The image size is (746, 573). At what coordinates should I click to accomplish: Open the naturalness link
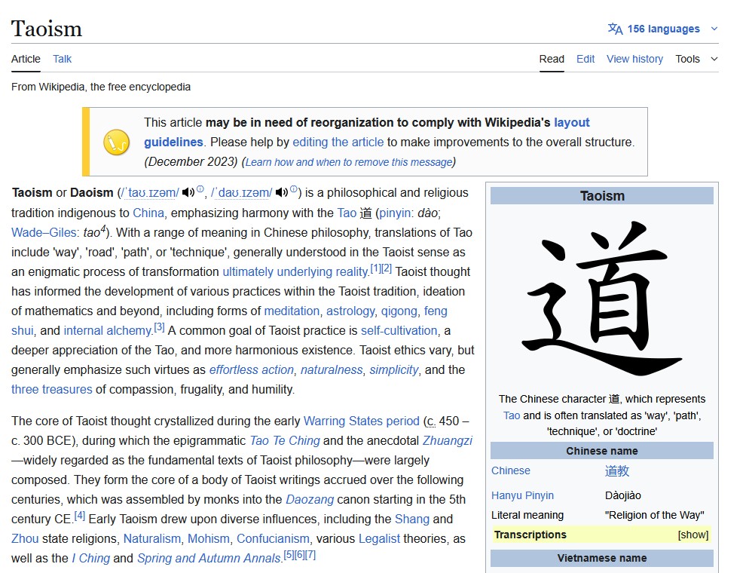331,369
